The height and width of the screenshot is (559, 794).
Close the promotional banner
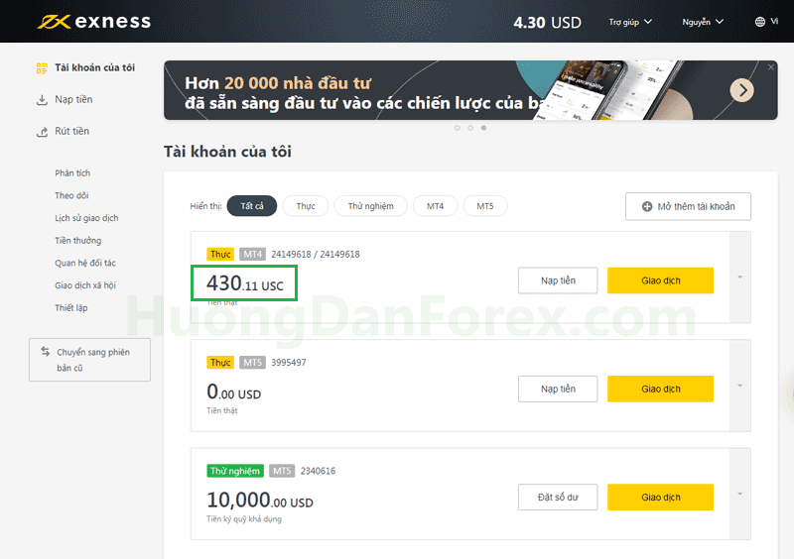click(x=771, y=67)
